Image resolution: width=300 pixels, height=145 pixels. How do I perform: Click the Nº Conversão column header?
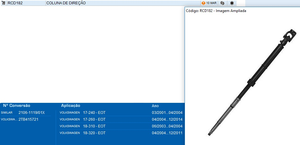16,106
